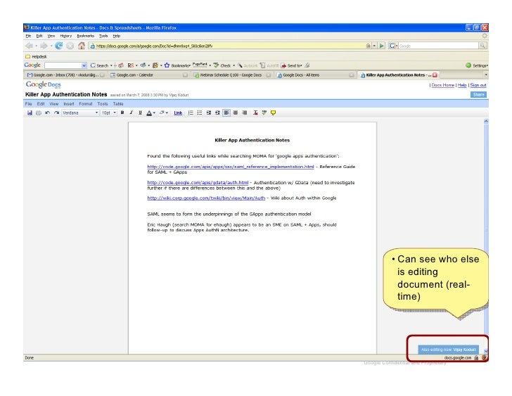This screenshot has width=512, height=396.
Task: Switch to Google.com Inbox tab
Action: coord(66,75)
